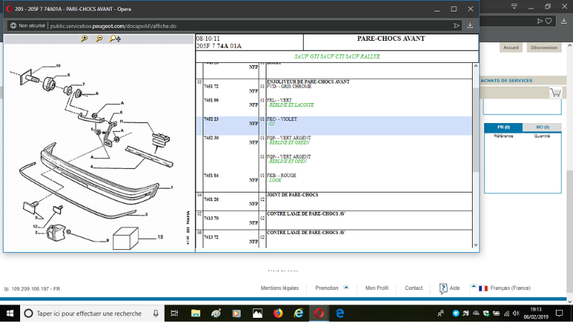The height and width of the screenshot is (335, 573).
Task: Open the shopping cart icon
Action: pos(555,93)
